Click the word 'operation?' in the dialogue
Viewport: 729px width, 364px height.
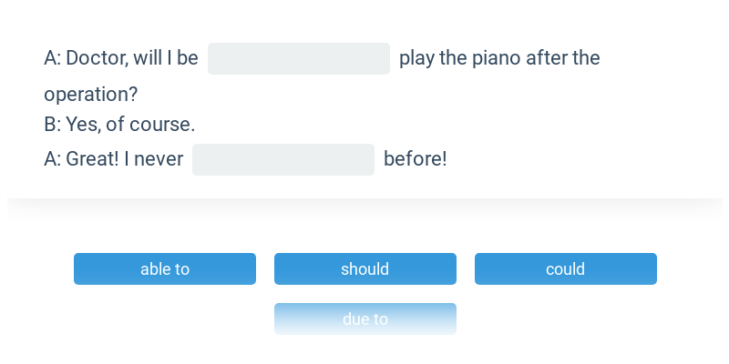(90, 95)
